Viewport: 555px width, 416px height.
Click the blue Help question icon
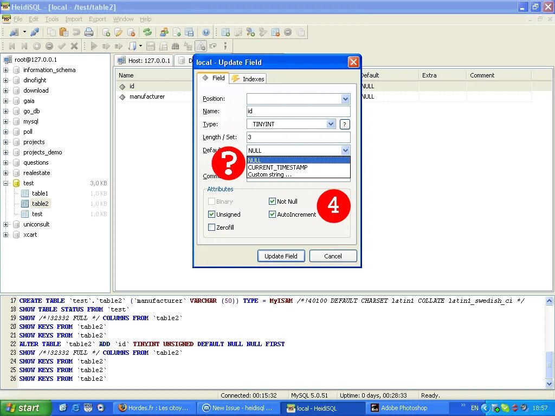(x=206, y=32)
